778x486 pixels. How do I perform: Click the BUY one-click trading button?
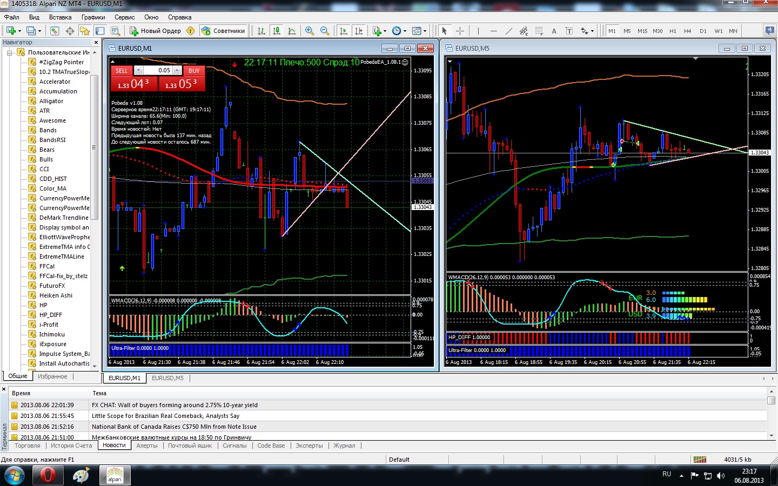pyautogui.click(x=194, y=71)
